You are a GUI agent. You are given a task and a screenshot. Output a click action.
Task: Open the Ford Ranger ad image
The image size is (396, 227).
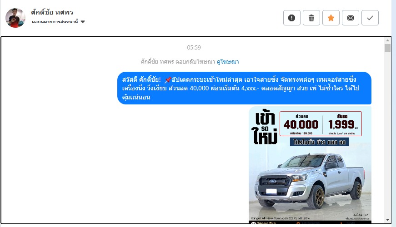tap(310, 165)
